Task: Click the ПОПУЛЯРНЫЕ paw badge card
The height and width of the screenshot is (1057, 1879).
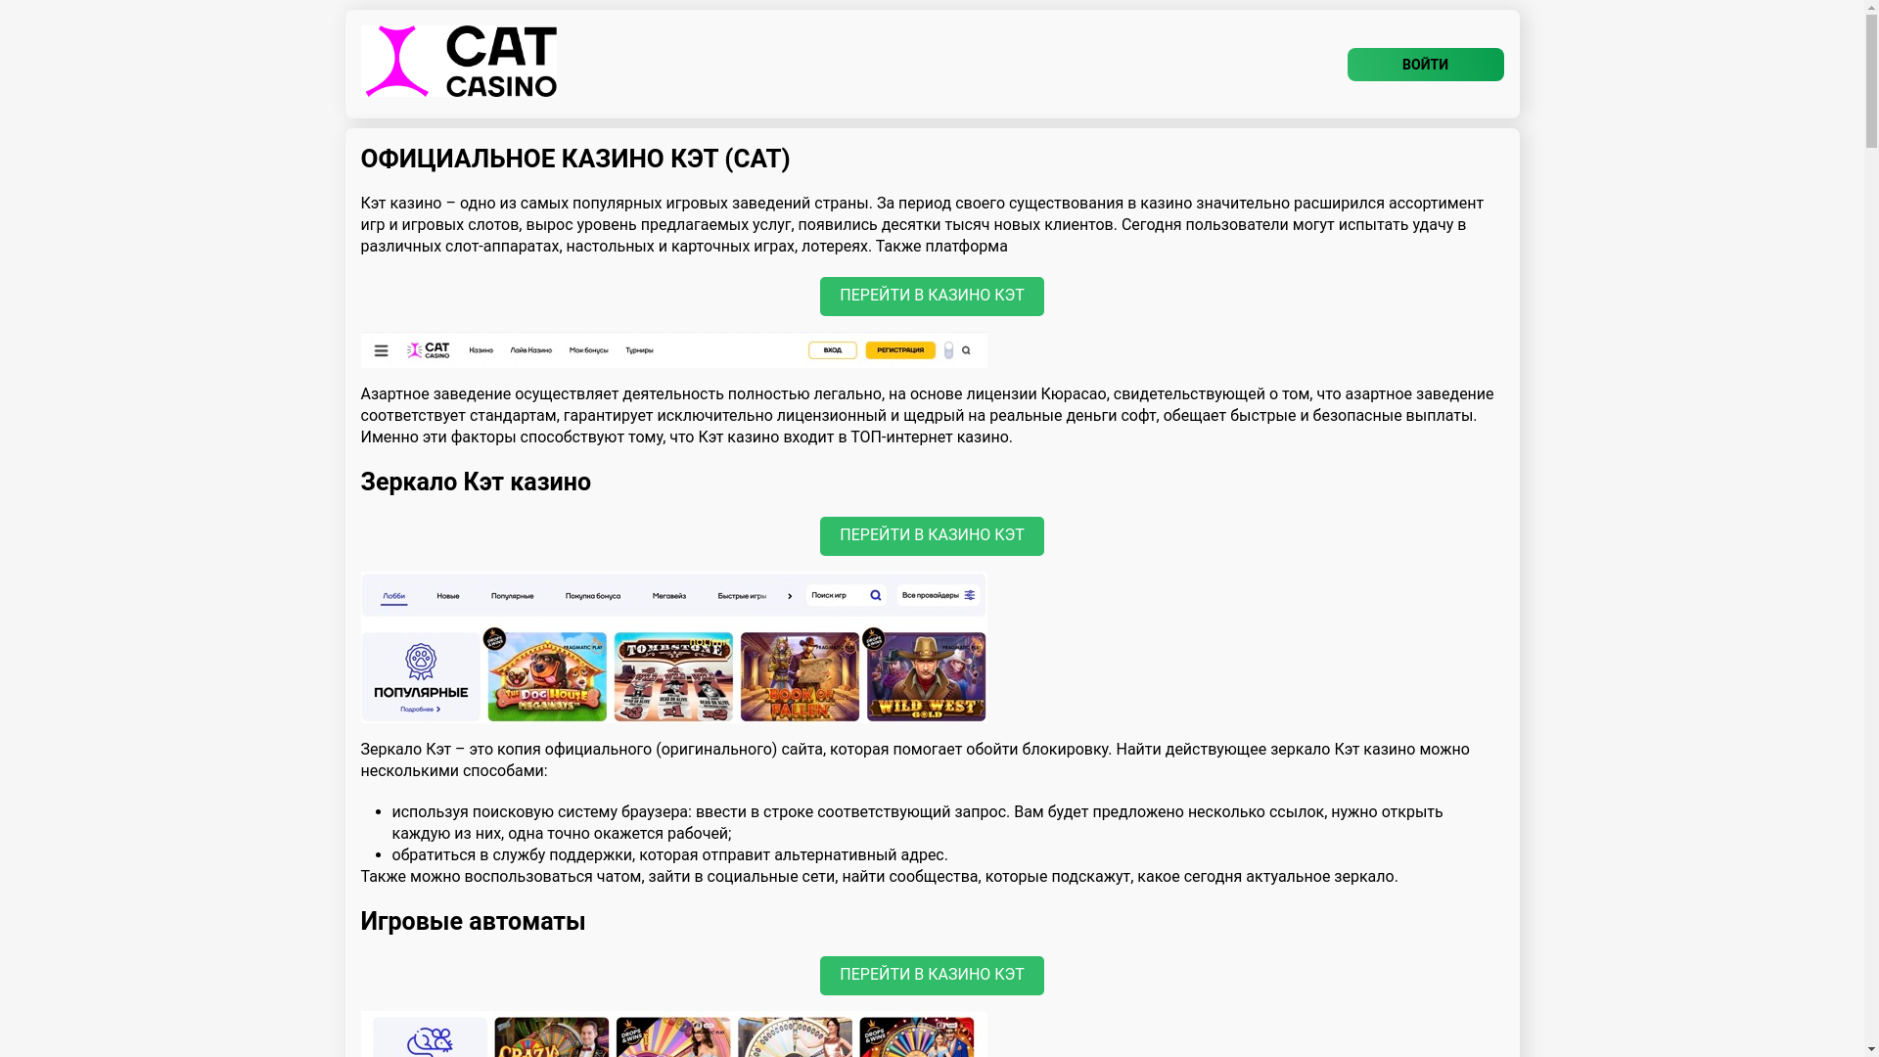Action: tap(421, 677)
